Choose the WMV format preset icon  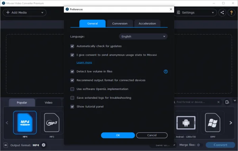click(213, 122)
